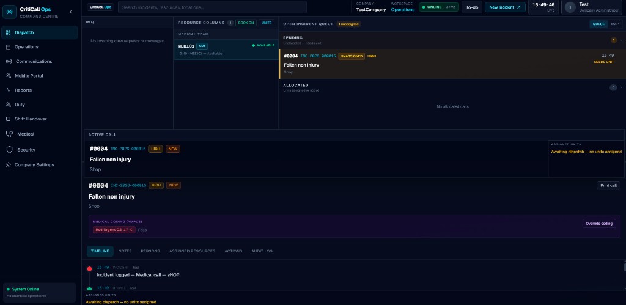Open the Dispatch section
This screenshot has width=626, height=305.
tap(40, 33)
